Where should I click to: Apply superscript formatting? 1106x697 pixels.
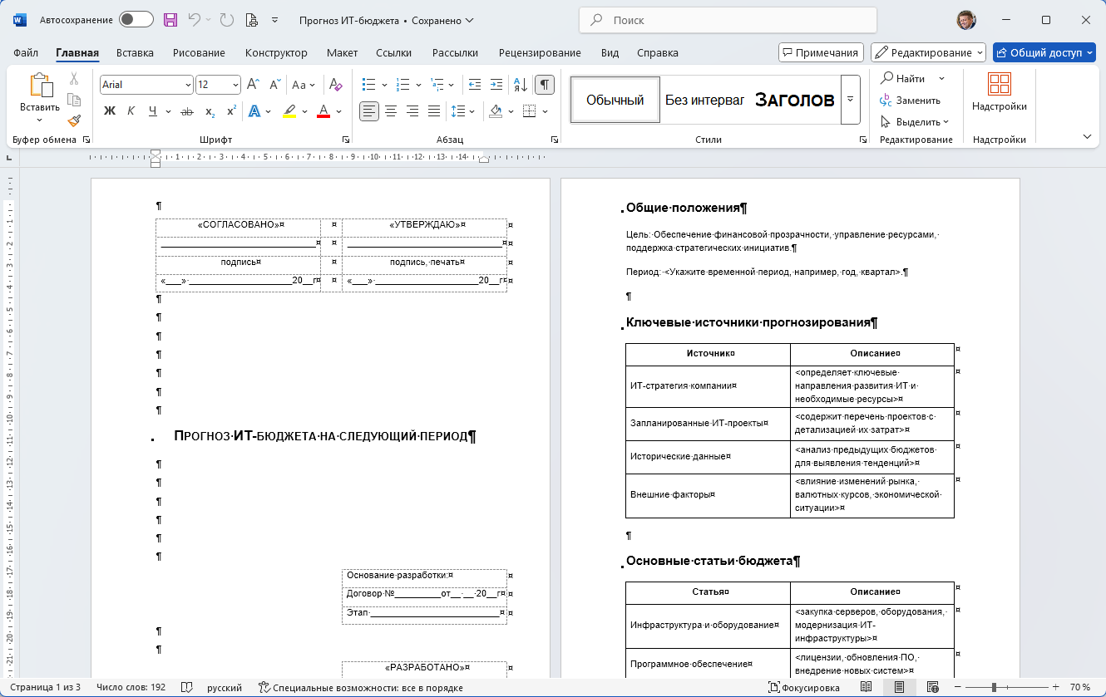tap(231, 111)
